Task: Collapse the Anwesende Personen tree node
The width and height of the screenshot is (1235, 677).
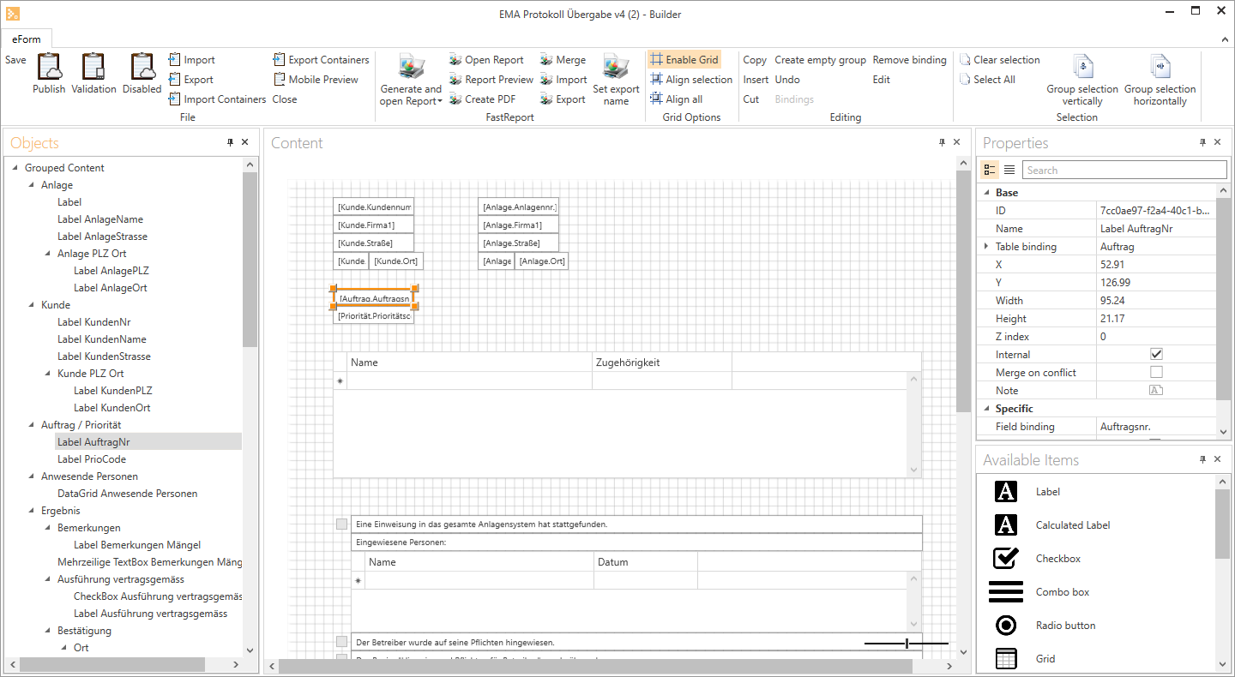Action: tap(32, 476)
